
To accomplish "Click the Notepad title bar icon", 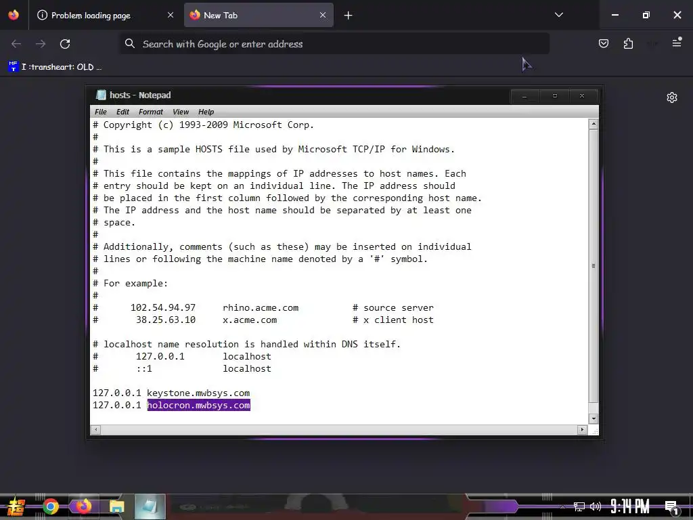I will click(102, 95).
